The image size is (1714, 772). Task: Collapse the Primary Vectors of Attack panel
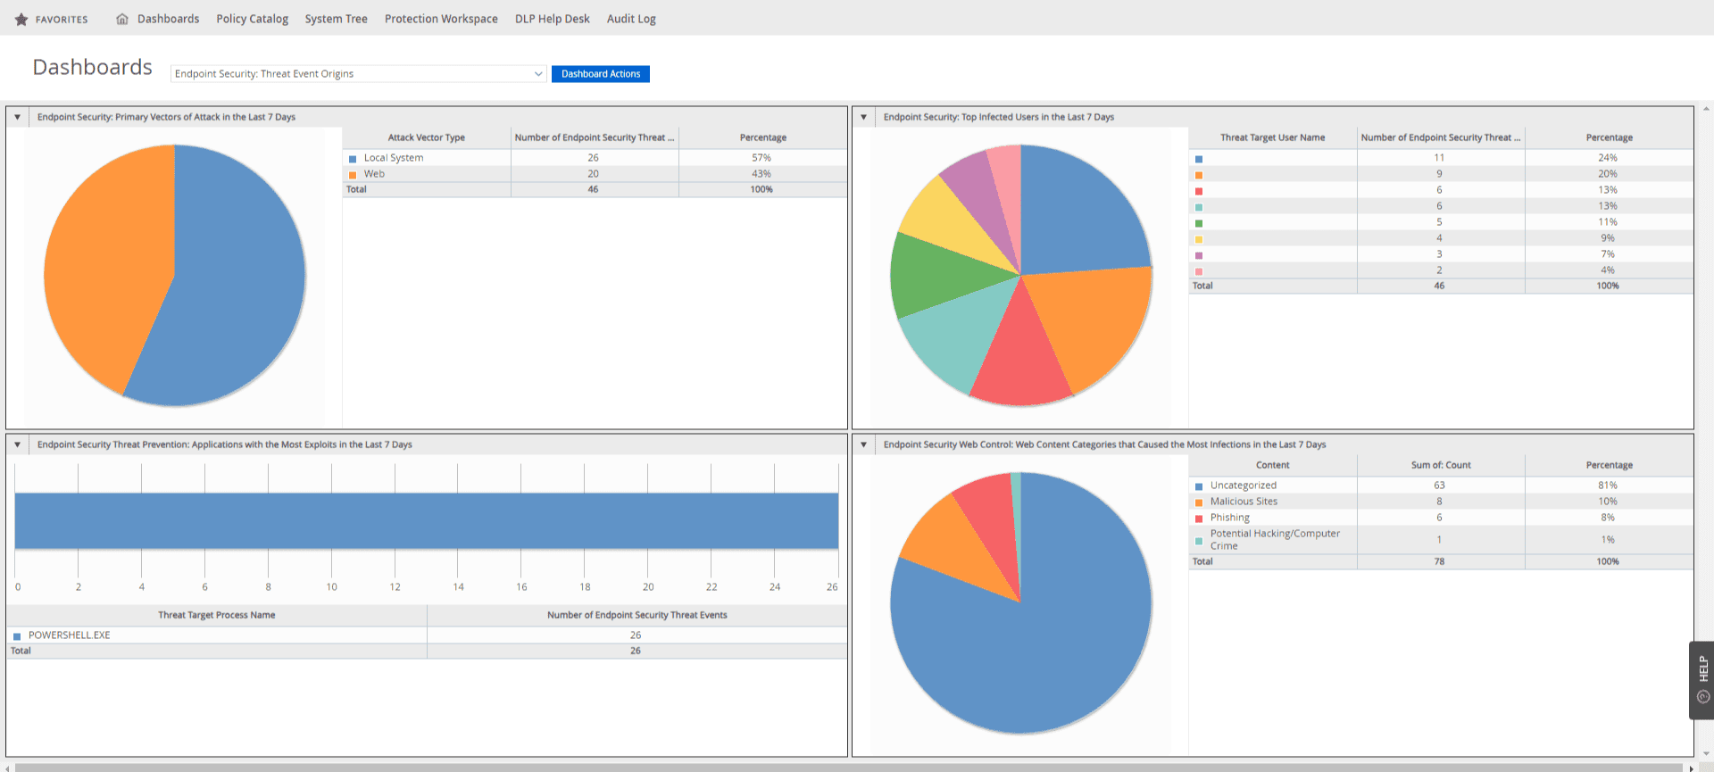[17, 117]
